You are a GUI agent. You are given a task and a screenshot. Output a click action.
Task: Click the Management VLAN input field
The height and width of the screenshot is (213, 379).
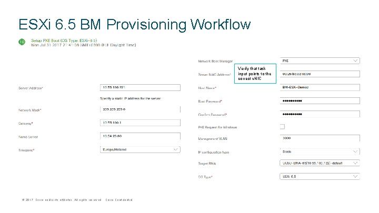point(320,138)
